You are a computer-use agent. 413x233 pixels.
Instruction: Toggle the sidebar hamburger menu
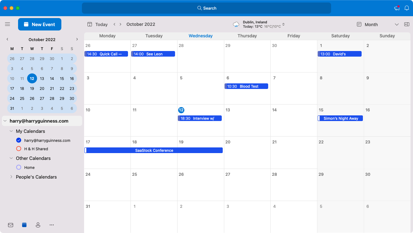(x=8, y=24)
